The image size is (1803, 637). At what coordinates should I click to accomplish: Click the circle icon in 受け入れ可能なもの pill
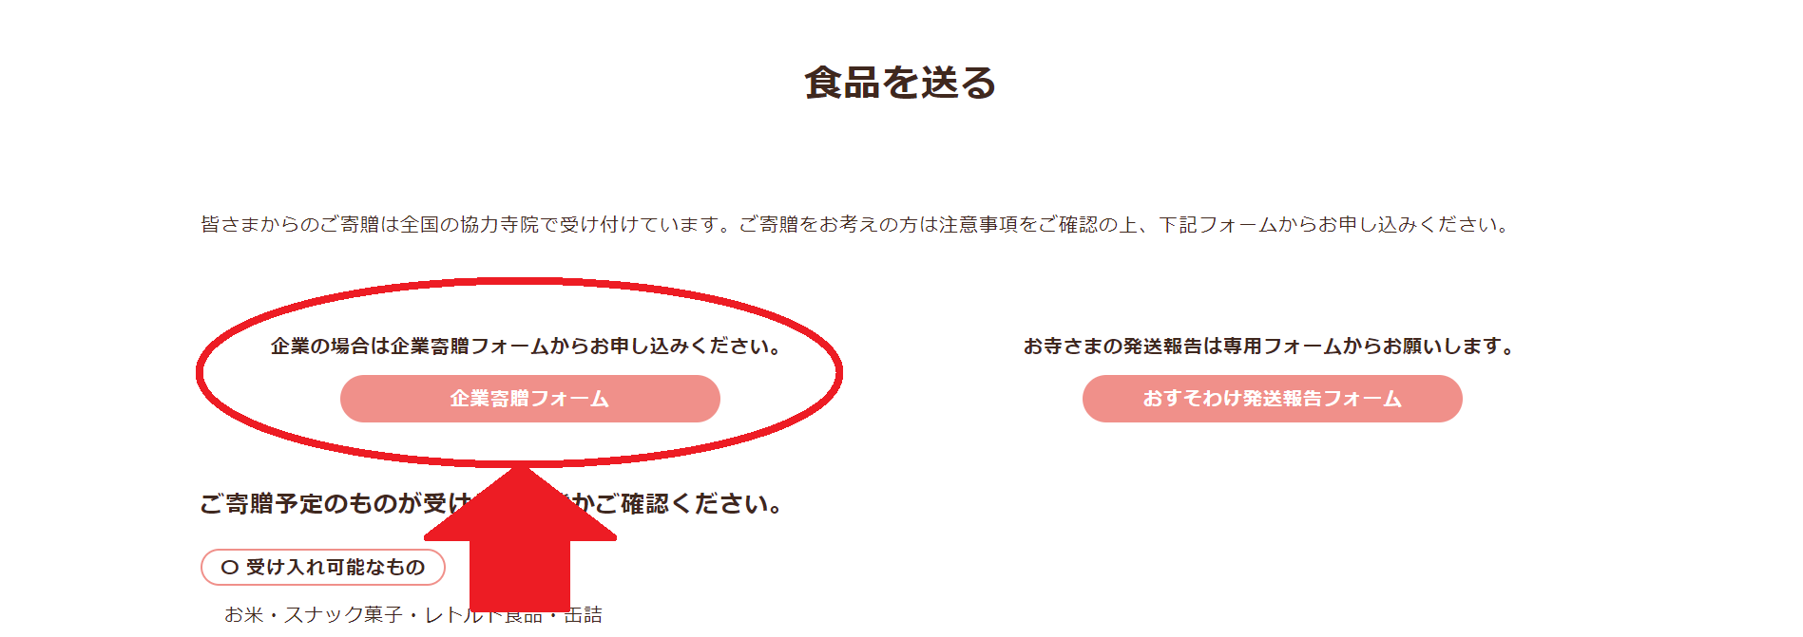pos(229,568)
